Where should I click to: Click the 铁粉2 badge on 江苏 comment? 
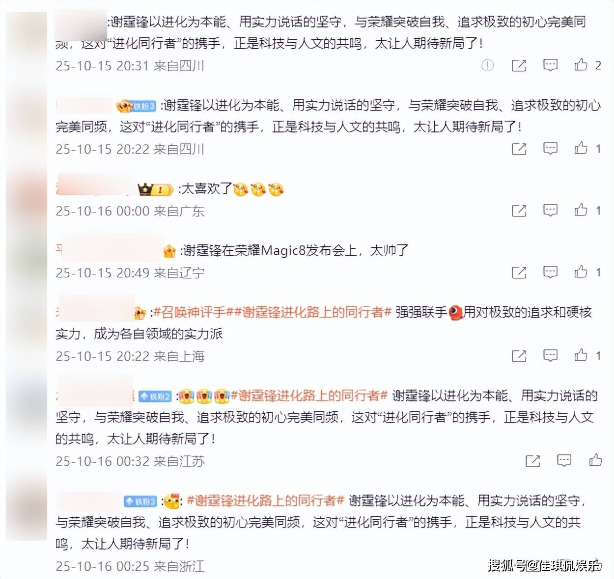click(x=155, y=396)
